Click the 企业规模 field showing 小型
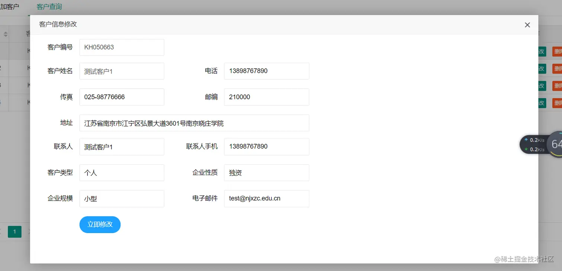The height and width of the screenshot is (271, 562). pyautogui.click(x=122, y=199)
